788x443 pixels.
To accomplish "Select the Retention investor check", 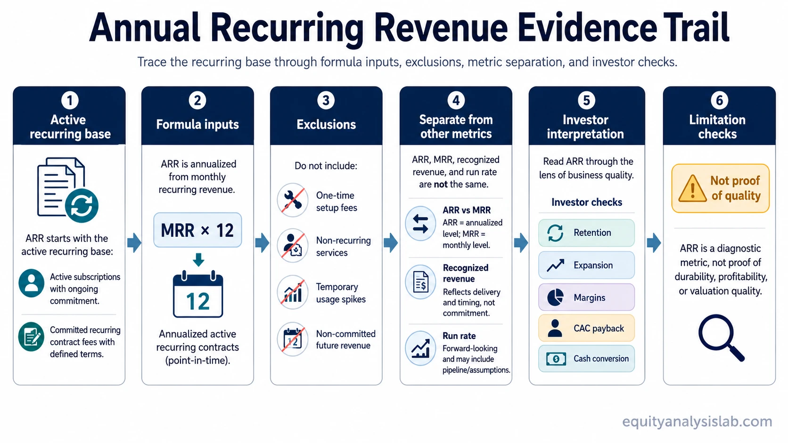I will 586,233.
